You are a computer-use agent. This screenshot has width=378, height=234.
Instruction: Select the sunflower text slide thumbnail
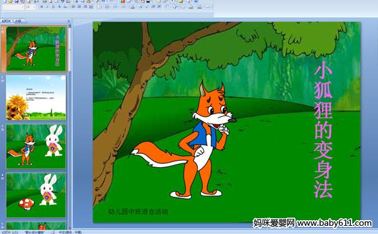[36, 98]
